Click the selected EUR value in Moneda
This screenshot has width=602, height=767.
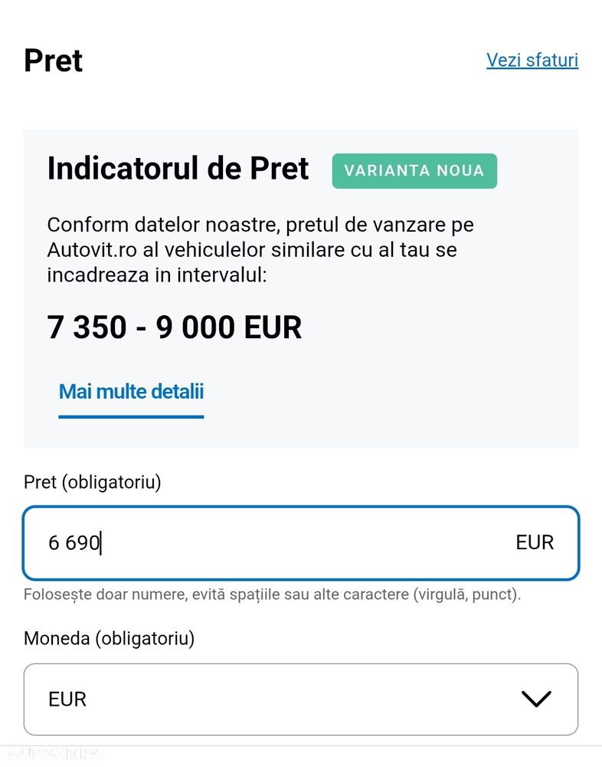pos(67,700)
